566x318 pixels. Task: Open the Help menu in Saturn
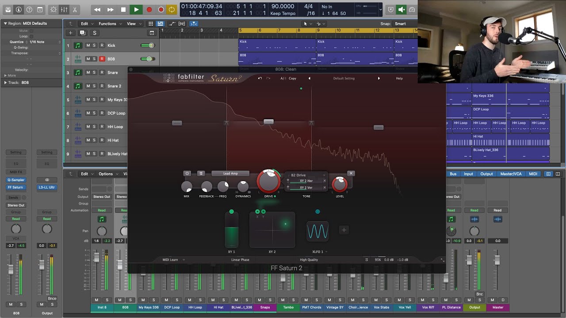(x=399, y=78)
